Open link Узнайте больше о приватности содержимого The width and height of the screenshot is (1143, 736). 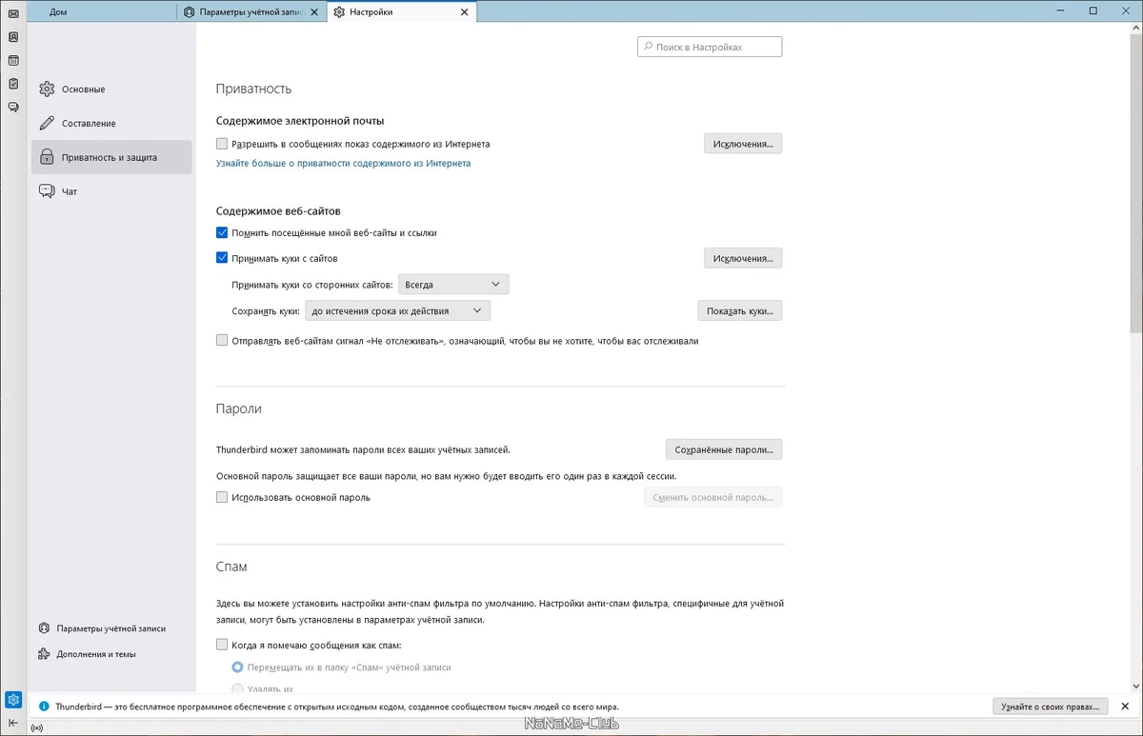click(343, 164)
